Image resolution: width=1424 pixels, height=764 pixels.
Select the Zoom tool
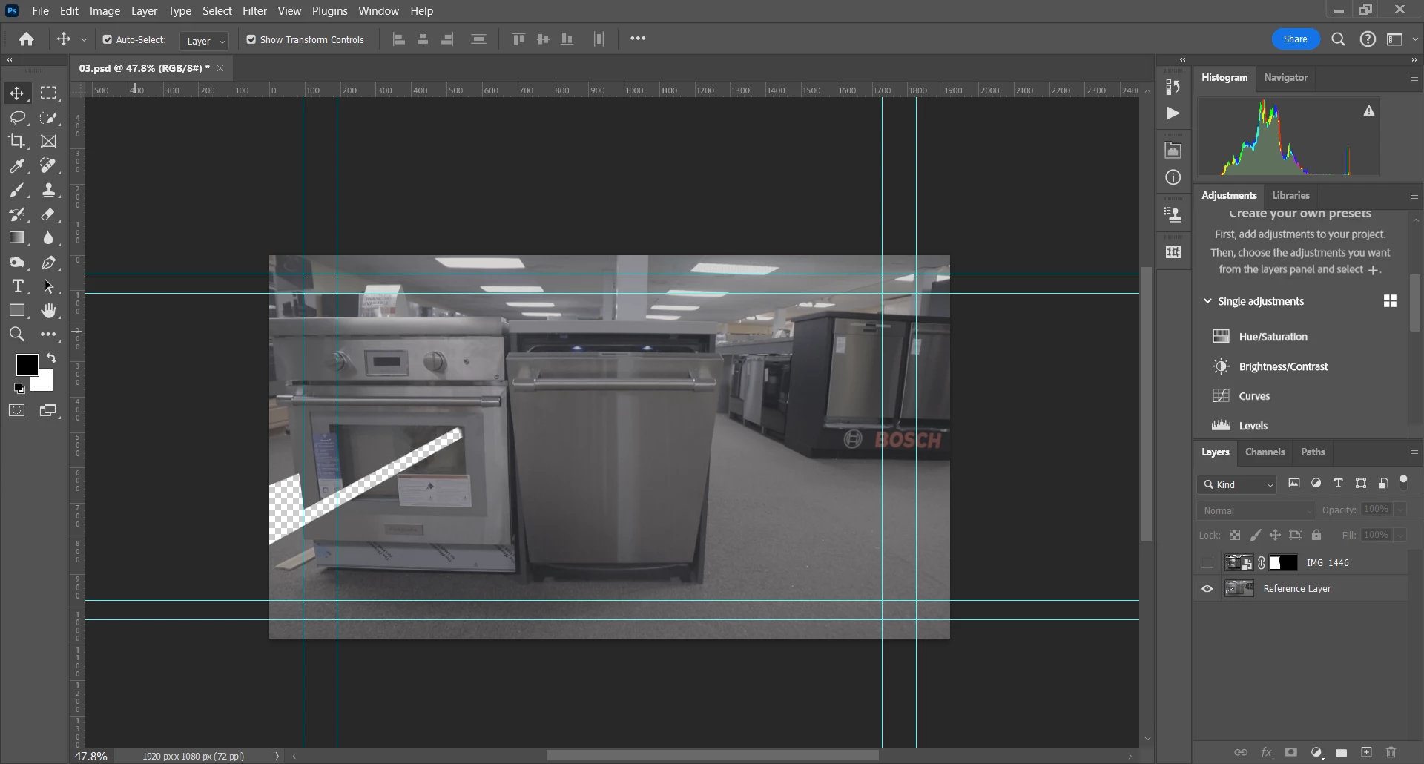click(x=16, y=335)
